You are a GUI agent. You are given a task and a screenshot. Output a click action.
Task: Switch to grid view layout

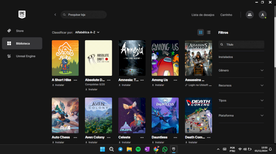(200, 32)
